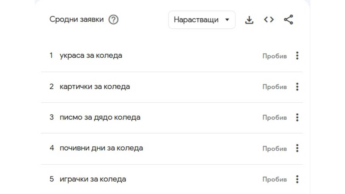The image size is (345, 194).
Task: Click the query "украса за коледа"
Action: click(x=91, y=56)
